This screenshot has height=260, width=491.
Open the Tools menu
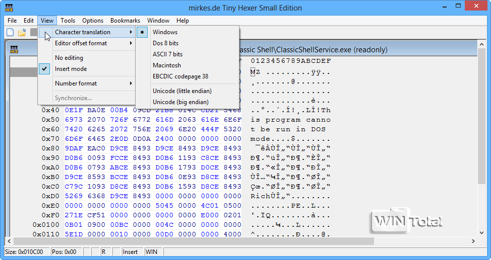(68, 21)
